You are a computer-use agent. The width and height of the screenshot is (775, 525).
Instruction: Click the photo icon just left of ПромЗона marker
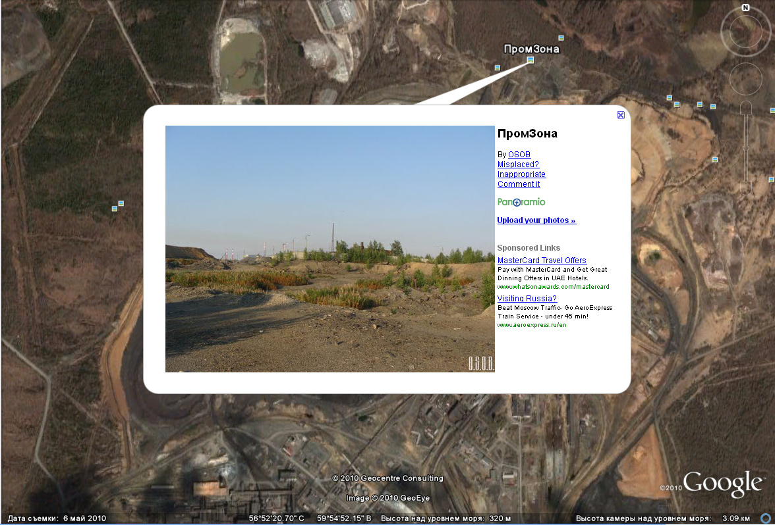[x=497, y=68]
